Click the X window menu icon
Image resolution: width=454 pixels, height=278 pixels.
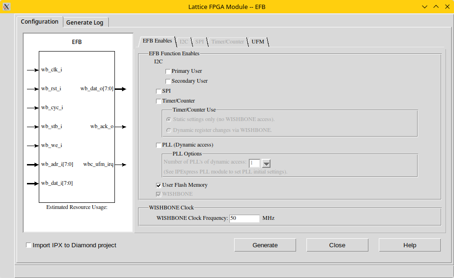coord(7,7)
